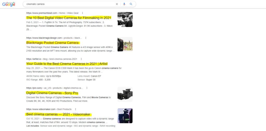Click 'Sensor: Super 35' text

86,80
